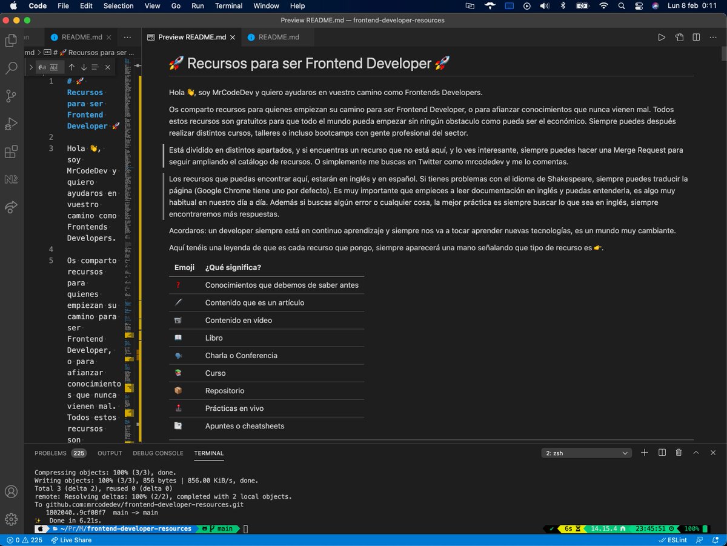The height and width of the screenshot is (546, 727).
Task: Close the find widget
Action: point(108,67)
